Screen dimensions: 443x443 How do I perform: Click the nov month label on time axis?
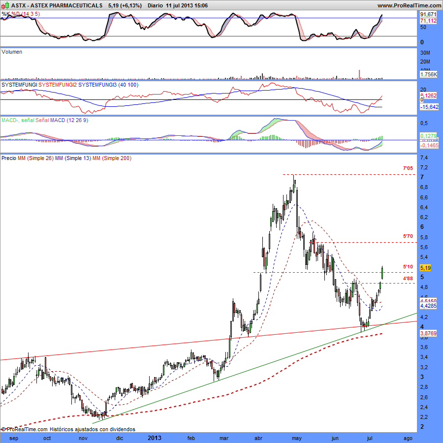tap(83, 438)
